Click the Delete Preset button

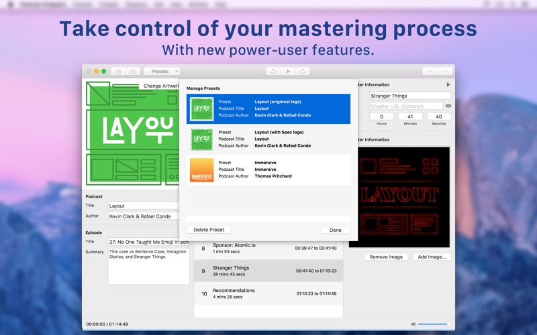pyautogui.click(x=209, y=230)
